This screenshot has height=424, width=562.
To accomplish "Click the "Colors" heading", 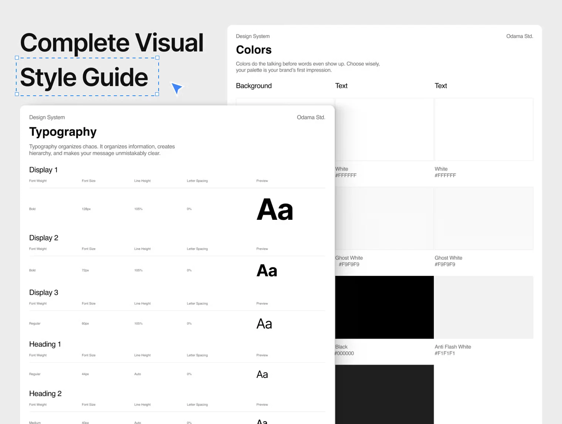I will 254,50.
